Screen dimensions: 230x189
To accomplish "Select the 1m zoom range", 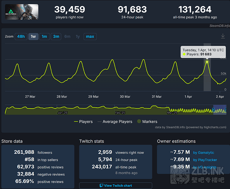I will tap(44, 36).
